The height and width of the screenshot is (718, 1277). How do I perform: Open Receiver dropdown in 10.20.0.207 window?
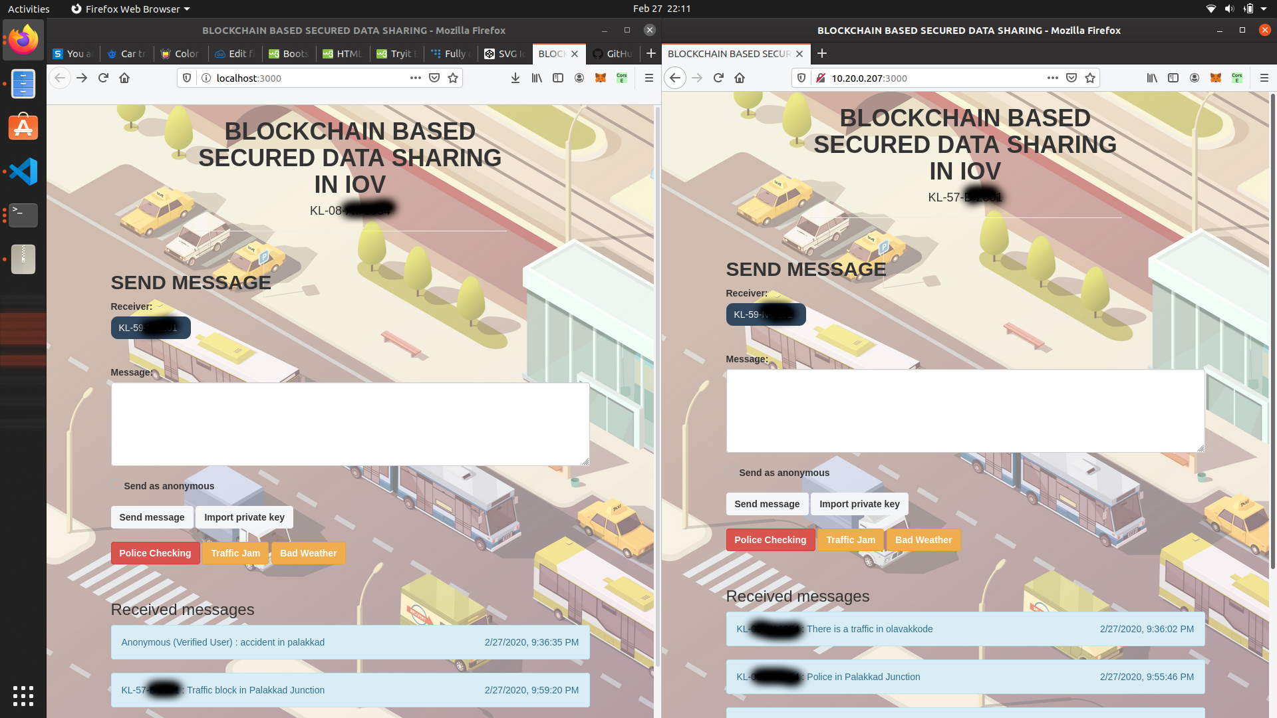(x=766, y=314)
